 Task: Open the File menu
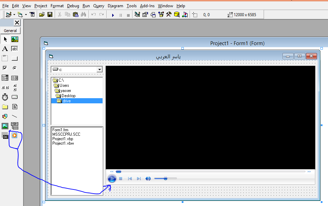click(6, 6)
